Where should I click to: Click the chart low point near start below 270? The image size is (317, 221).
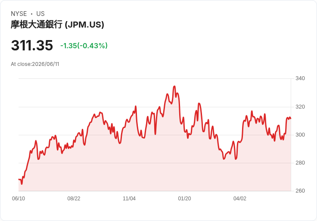coord(22,184)
